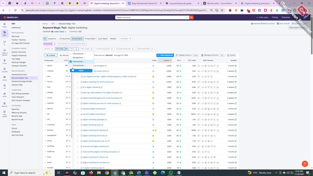Toggle eye icon for the strategy group
Image resolution: width=313 pixels, height=176 pixels.
(x=70, y=93)
